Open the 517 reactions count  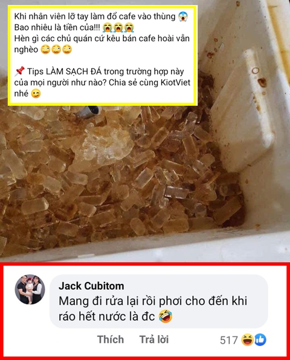coord(228,340)
